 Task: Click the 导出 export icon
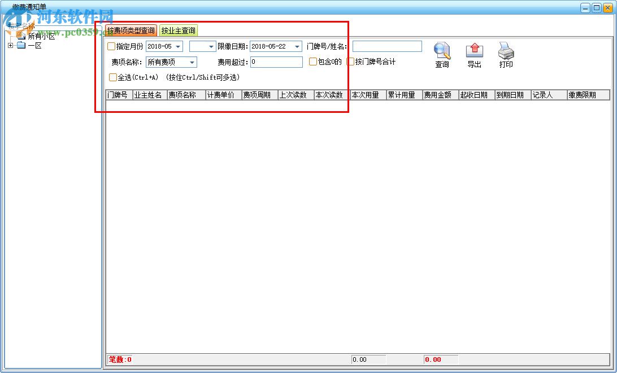click(474, 51)
